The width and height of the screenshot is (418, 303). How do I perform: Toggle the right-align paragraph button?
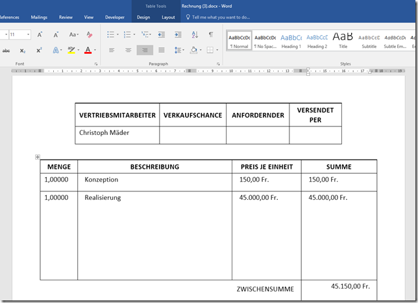[144, 50]
